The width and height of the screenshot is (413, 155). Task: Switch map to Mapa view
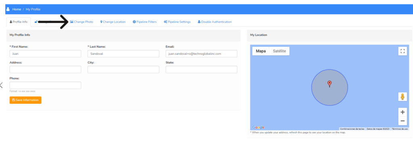261,51
